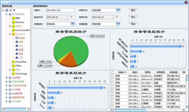The image size is (189, 112).
Task: Click the 取消 button
Action: click(x=133, y=24)
